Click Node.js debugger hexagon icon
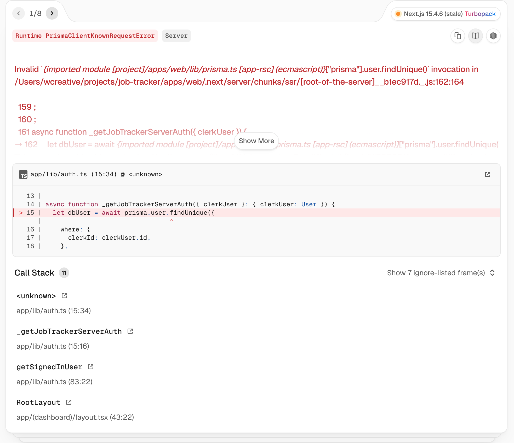Image resolution: width=514 pixels, height=443 pixels. [x=493, y=36]
